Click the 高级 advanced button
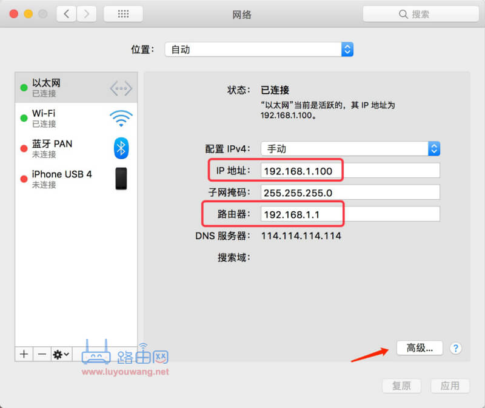This screenshot has width=485, height=408. (x=420, y=348)
